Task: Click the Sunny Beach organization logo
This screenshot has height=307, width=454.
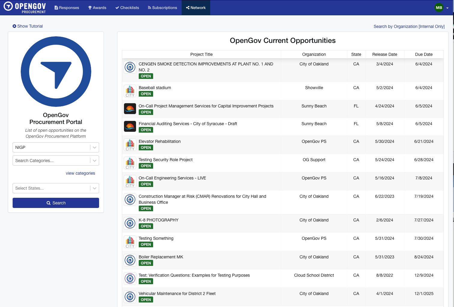Action: 130,109
